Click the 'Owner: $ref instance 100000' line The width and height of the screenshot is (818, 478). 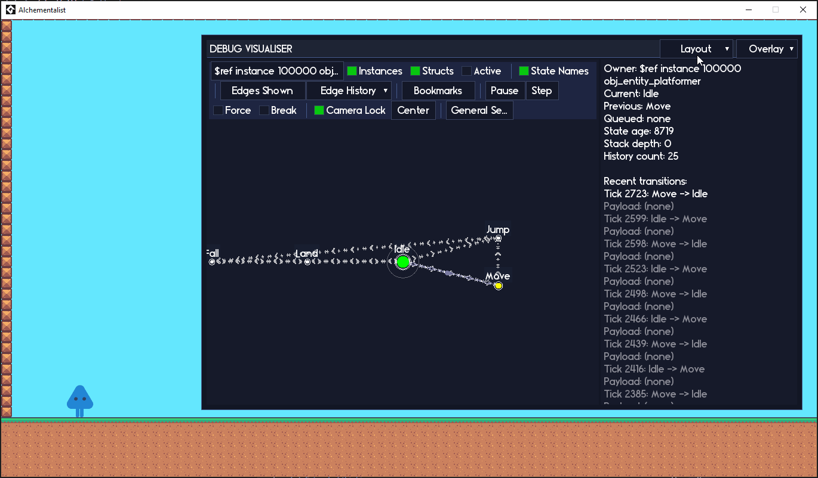tap(672, 69)
